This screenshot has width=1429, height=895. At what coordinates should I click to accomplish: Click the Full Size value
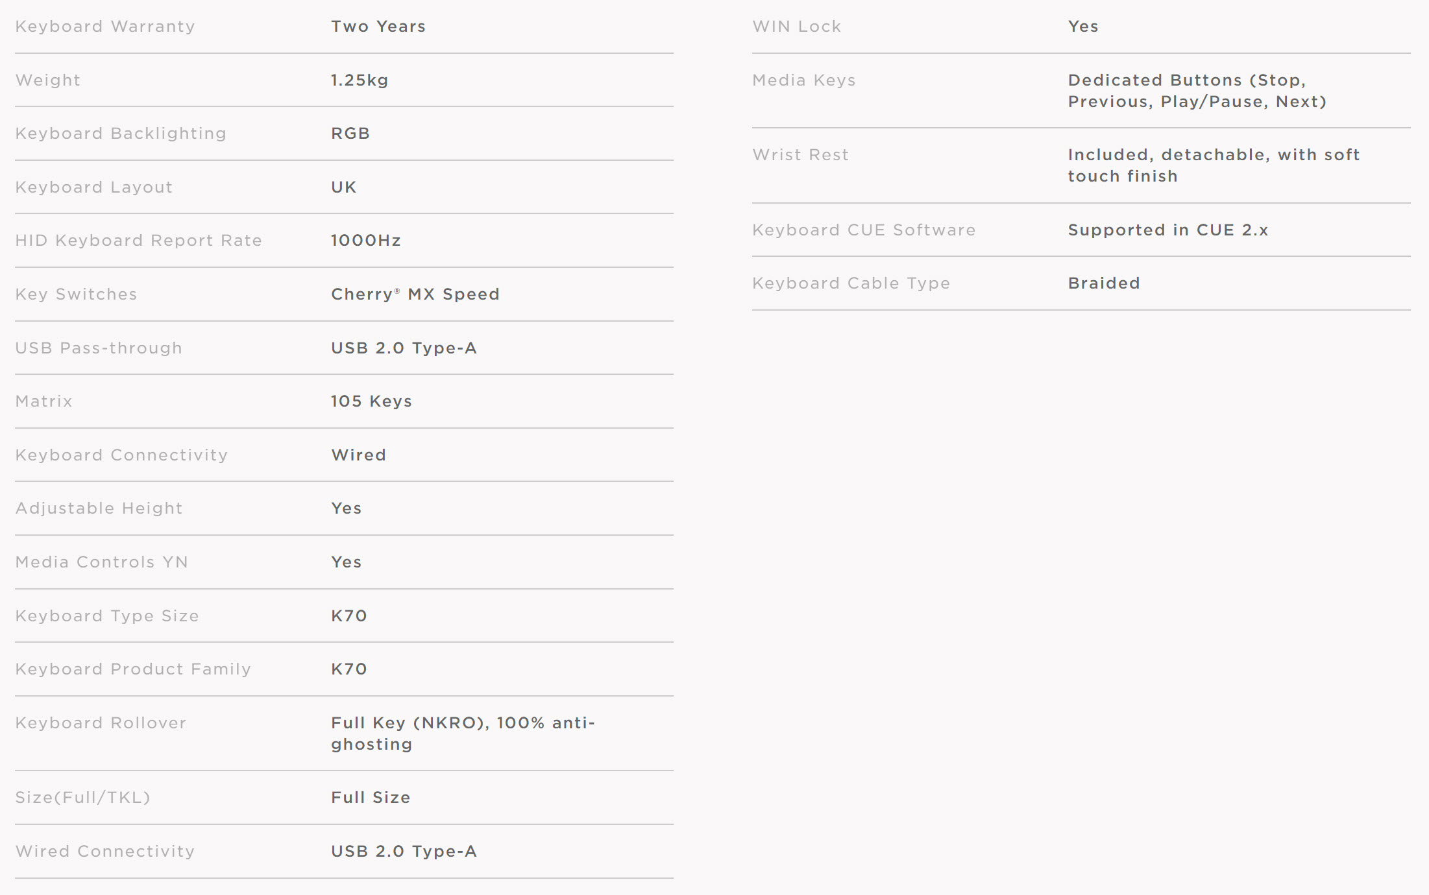[371, 798]
